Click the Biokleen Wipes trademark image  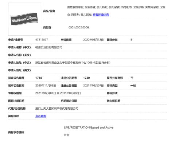pyautogui.click(x=24, y=19)
